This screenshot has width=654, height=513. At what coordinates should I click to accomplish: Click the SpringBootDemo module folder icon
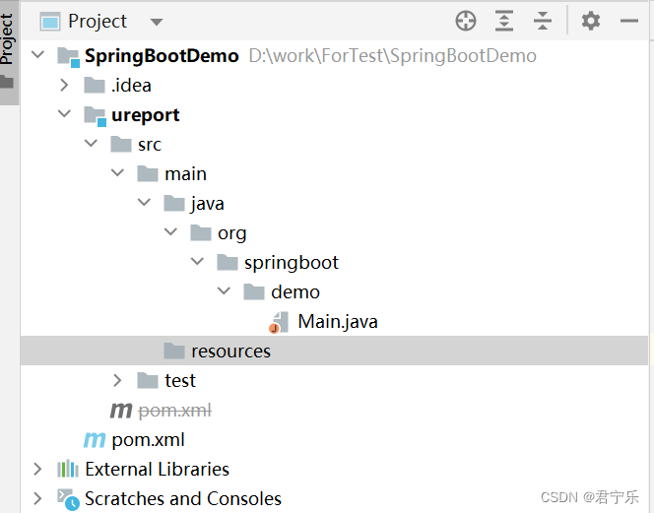68,57
